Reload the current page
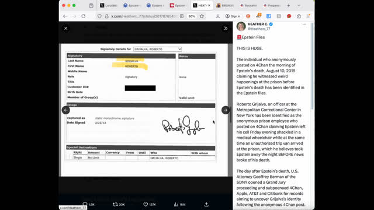 [83, 16]
